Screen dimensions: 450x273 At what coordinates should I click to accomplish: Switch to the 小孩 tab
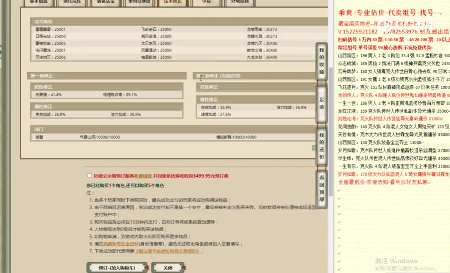point(206,2)
